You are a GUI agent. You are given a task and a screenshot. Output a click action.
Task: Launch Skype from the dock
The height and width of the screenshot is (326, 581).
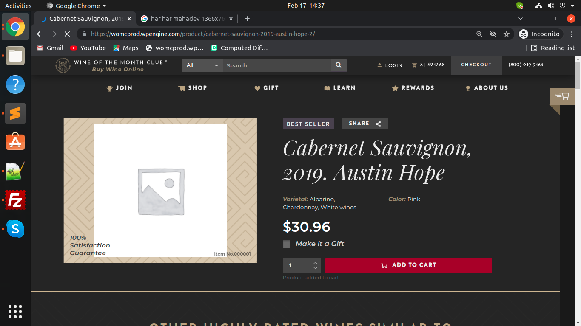pyautogui.click(x=15, y=229)
